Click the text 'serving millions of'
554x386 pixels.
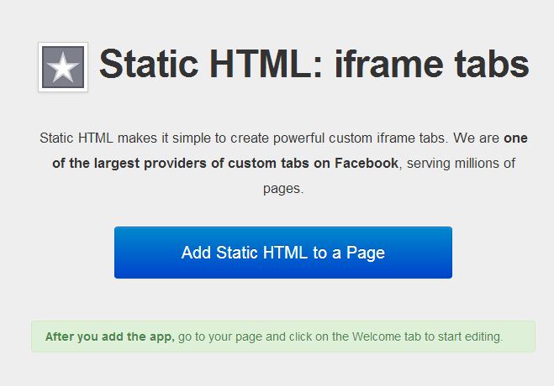click(461, 164)
